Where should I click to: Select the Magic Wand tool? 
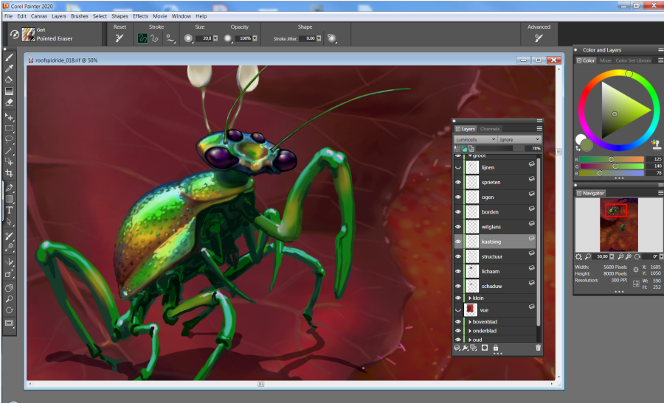tap(9, 150)
